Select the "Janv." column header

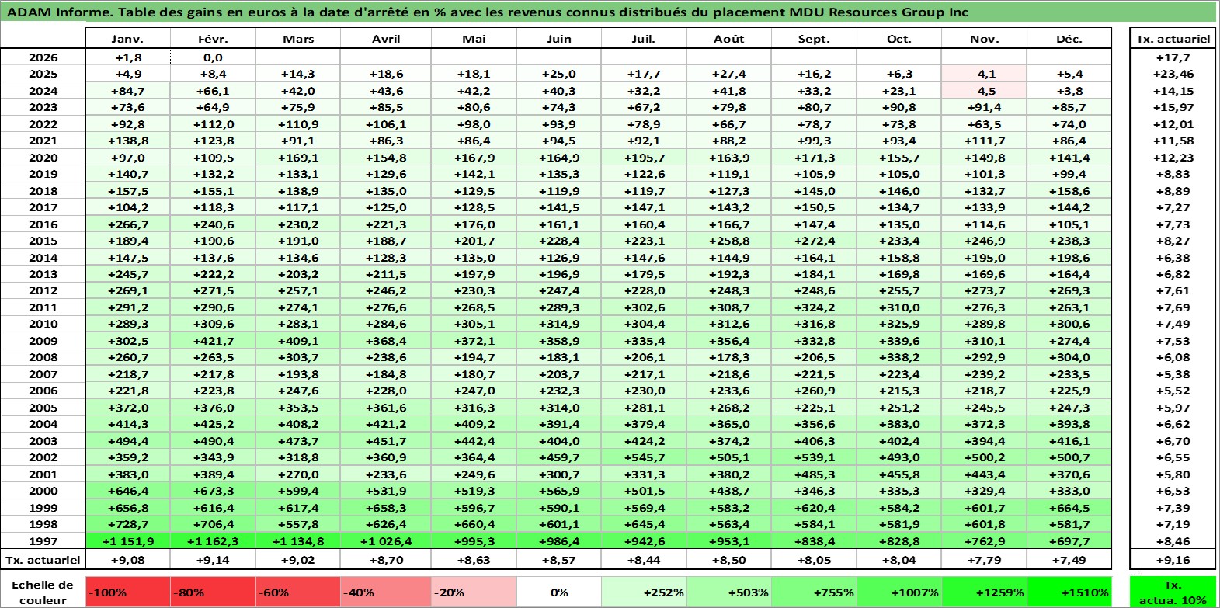(127, 39)
